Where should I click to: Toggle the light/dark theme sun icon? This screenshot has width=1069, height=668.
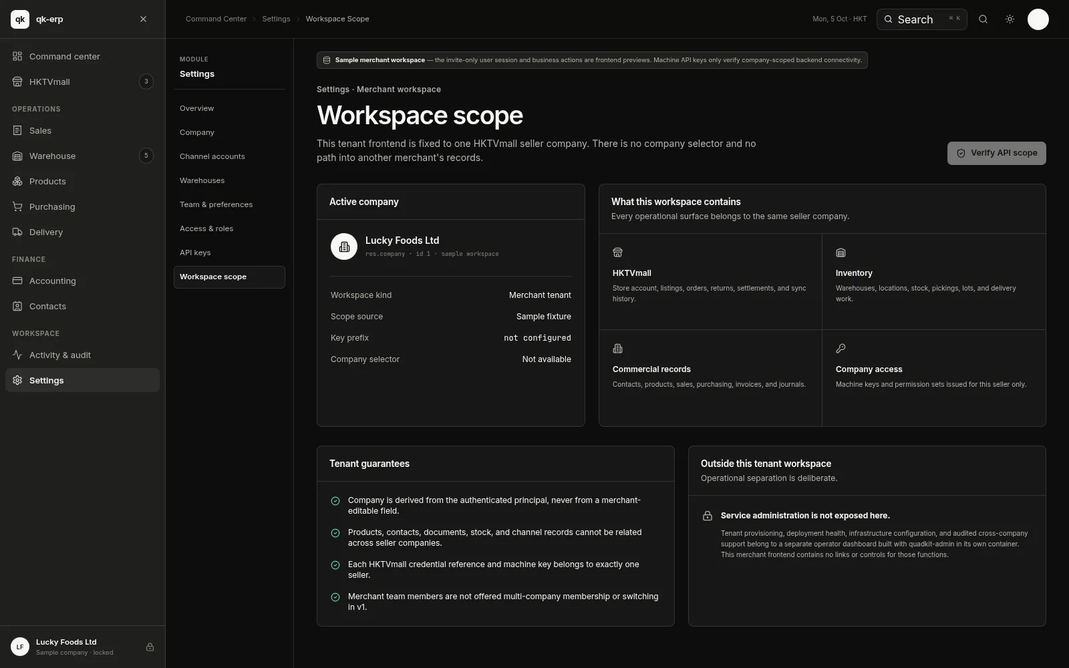(1010, 19)
